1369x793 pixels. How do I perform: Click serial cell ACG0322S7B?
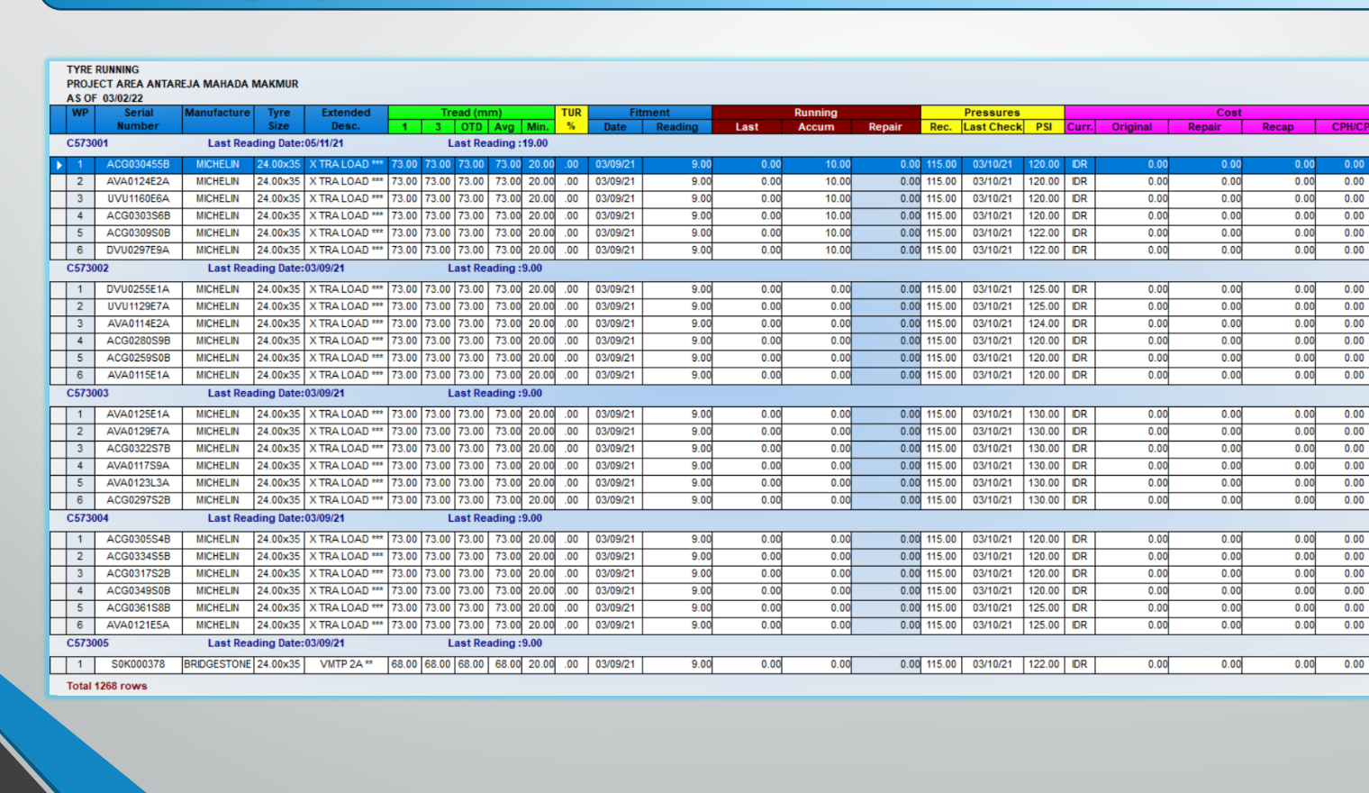tap(138, 449)
